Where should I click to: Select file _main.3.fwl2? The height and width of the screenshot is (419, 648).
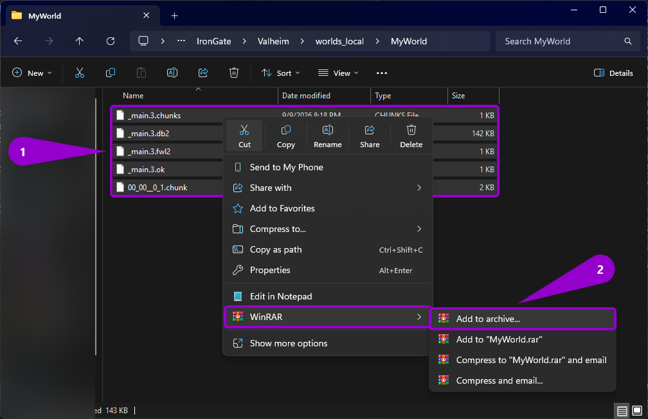[x=148, y=152]
